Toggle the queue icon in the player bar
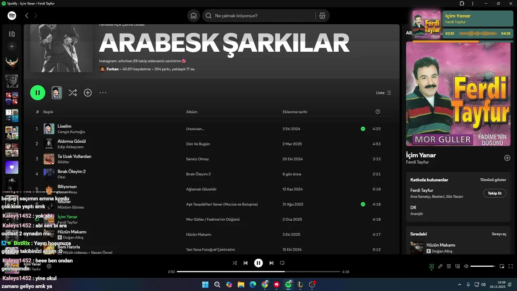Viewport: 517px width, 291px height. [x=449, y=266]
